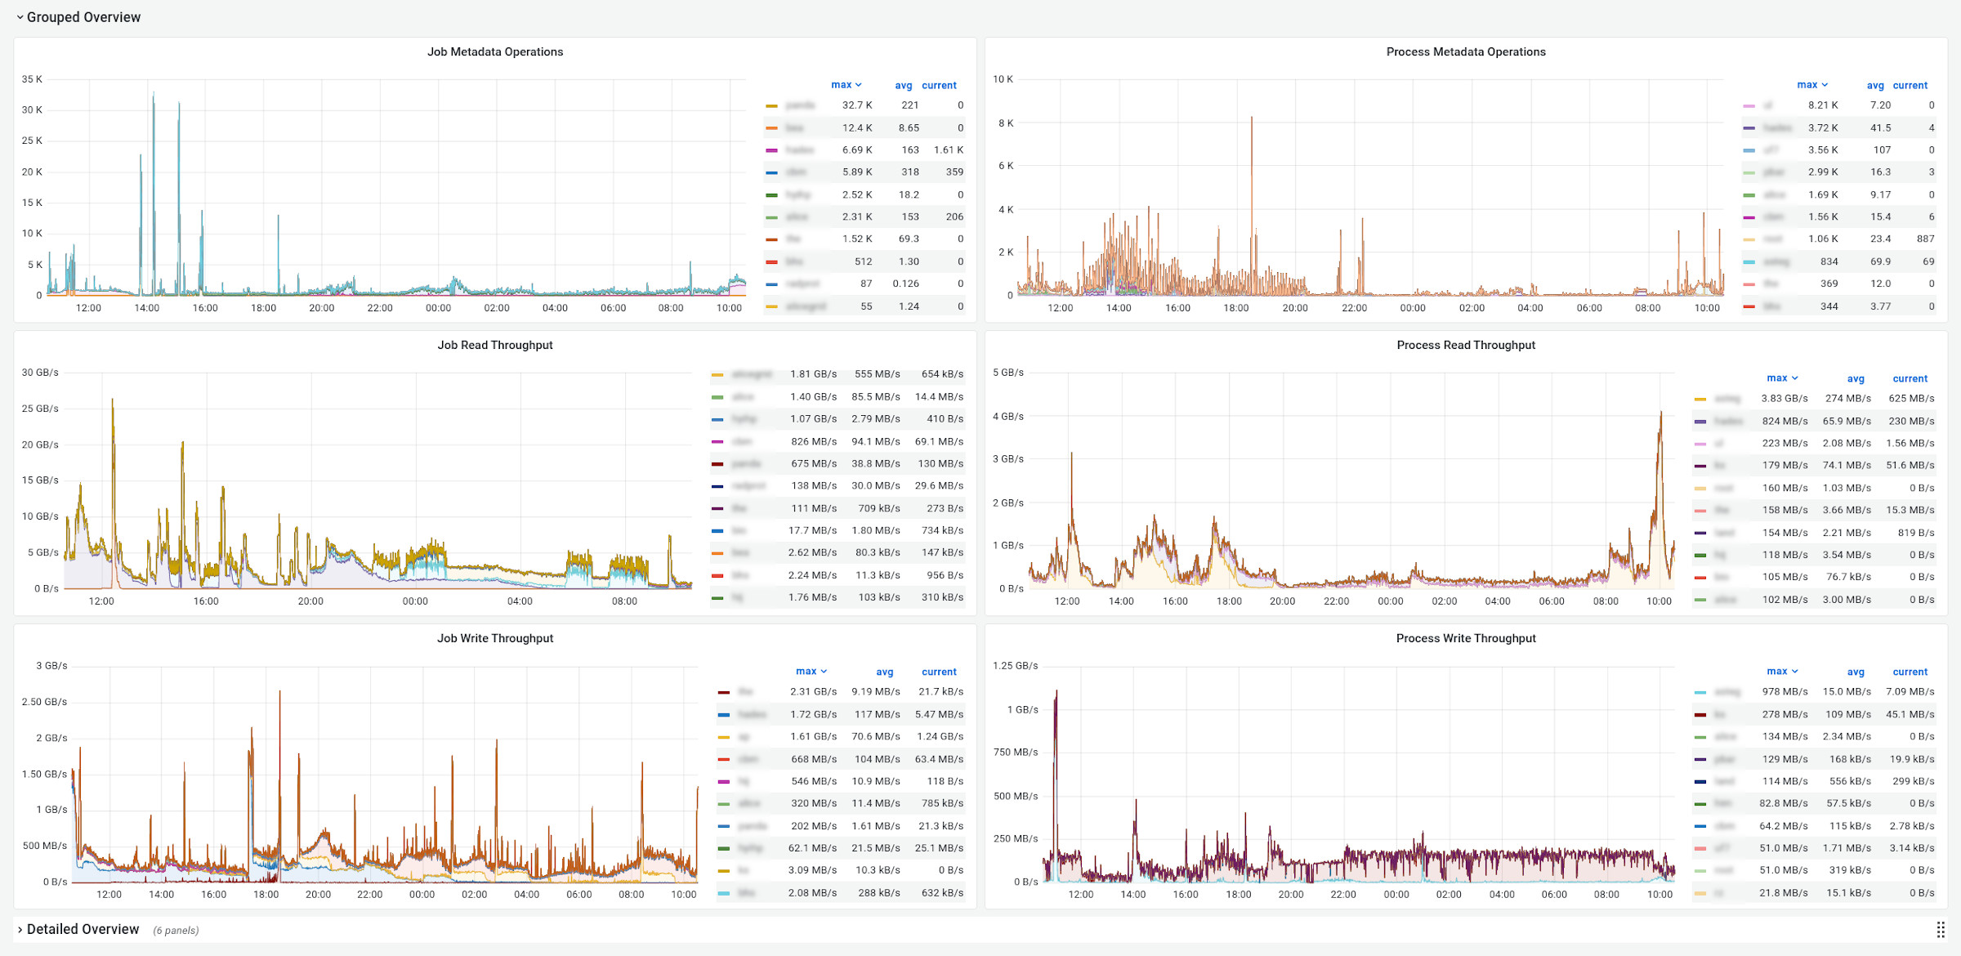Click sort arrow beside max in Process Read Throughput legend
Viewport: 1961px width, 956px height.
click(1795, 378)
